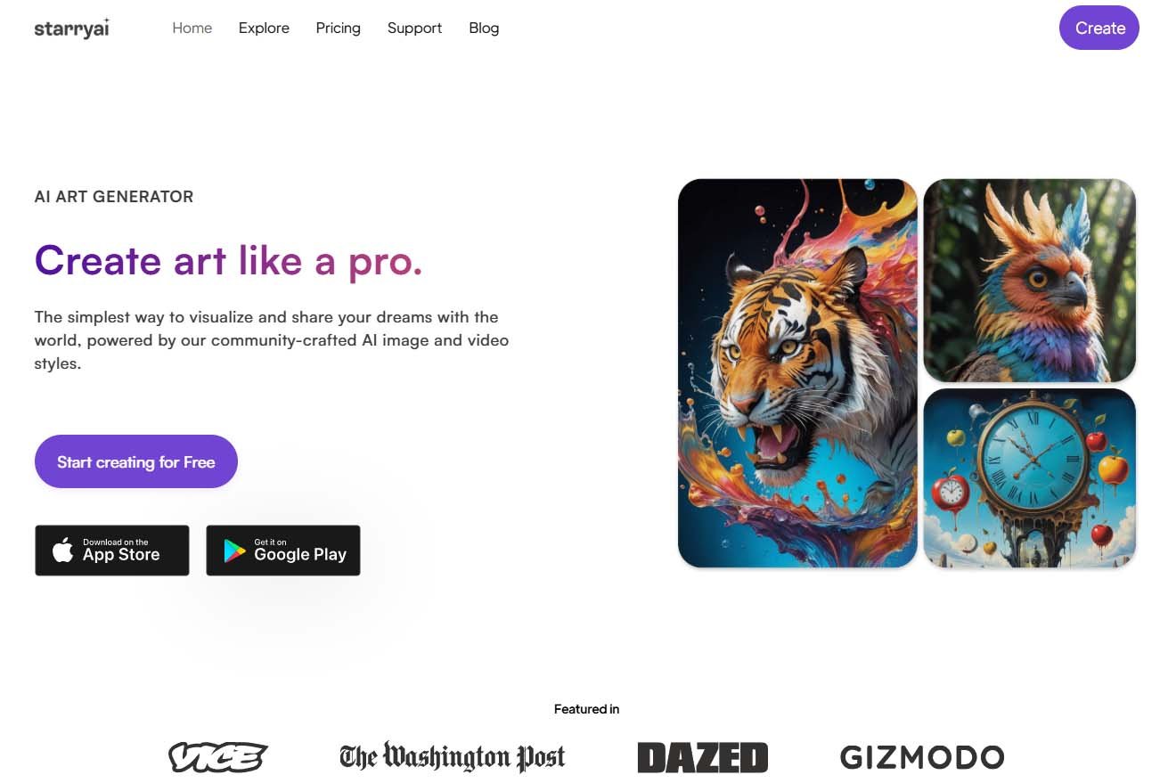The width and height of the screenshot is (1168, 783).
Task: Visit the Blog link
Action: click(x=484, y=28)
